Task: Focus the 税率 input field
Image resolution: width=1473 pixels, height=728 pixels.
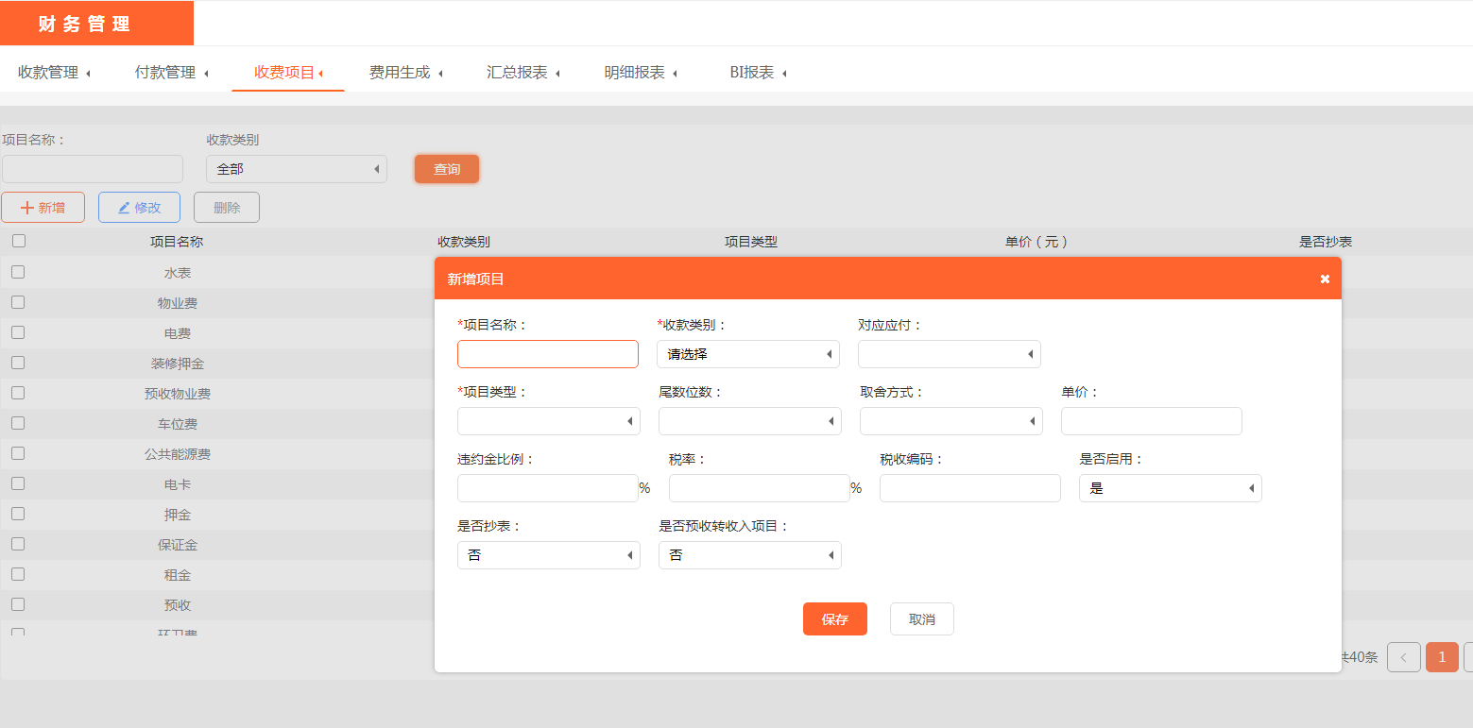Action: click(759, 488)
